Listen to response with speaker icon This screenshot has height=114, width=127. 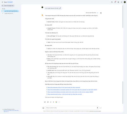[x=101, y=13]
